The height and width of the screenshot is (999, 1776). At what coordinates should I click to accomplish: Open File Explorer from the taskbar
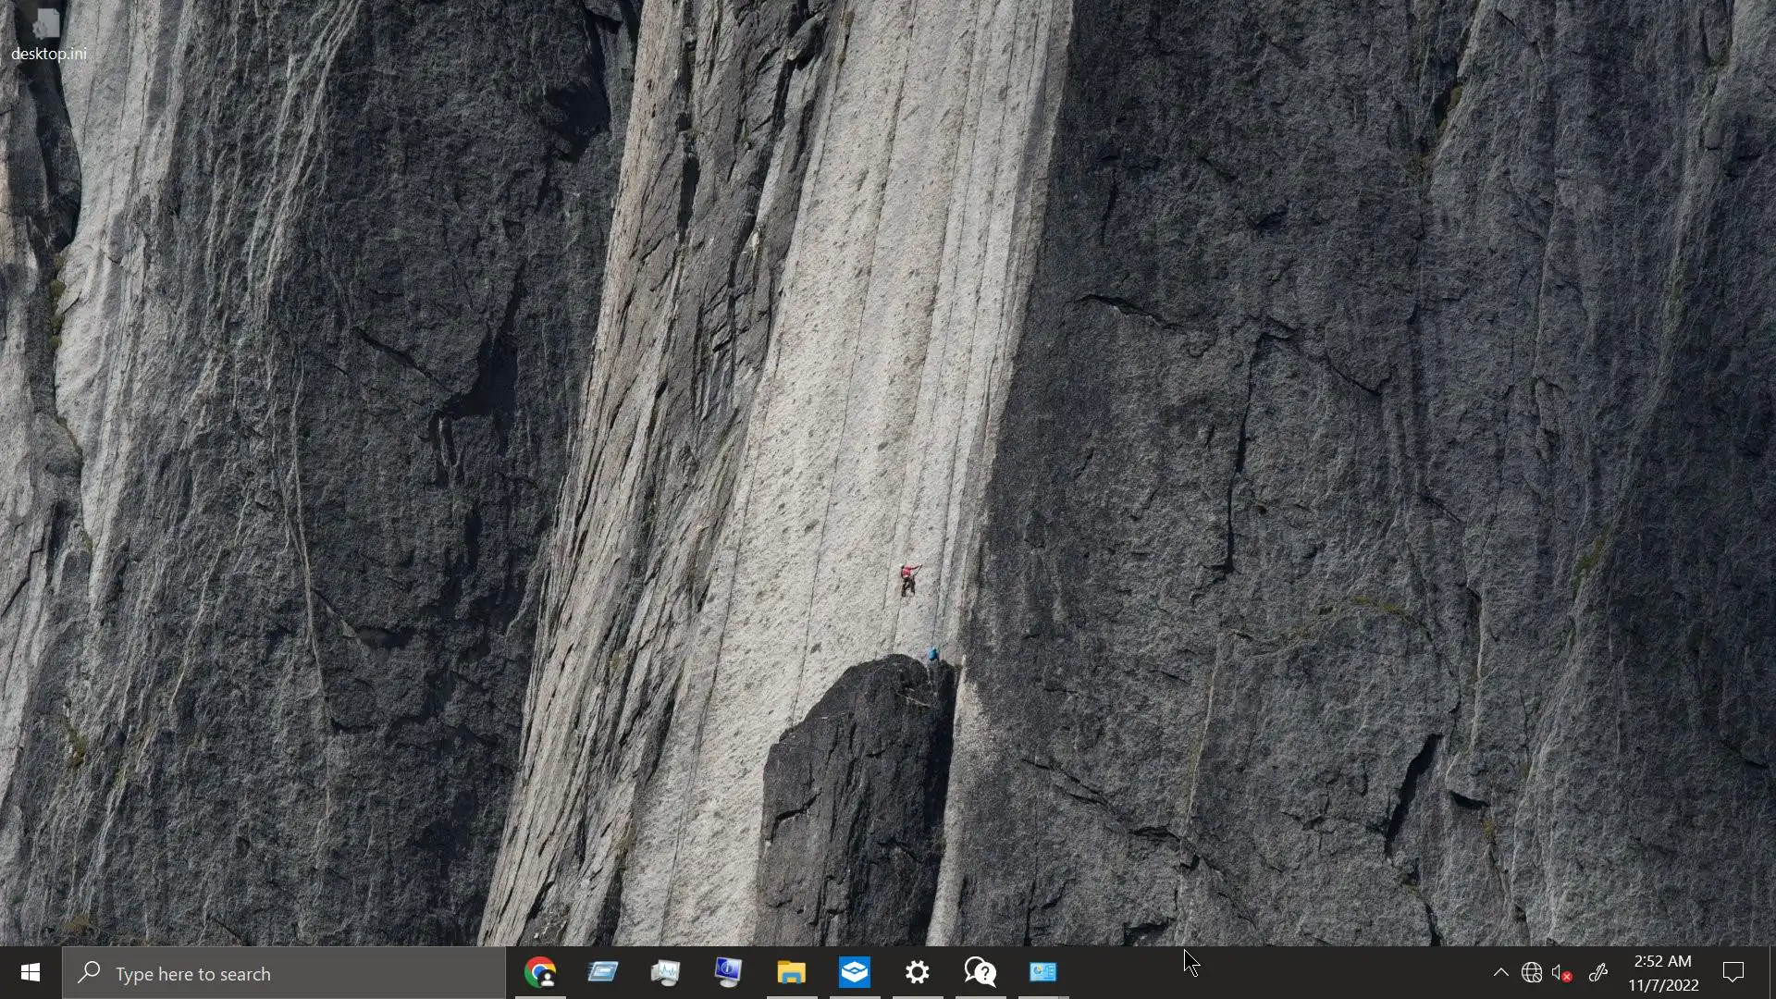tap(792, 972)
